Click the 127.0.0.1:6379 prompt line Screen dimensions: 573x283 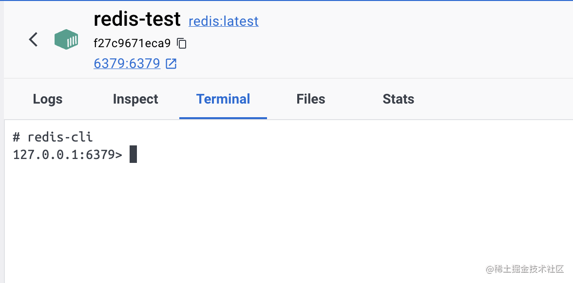point(66,154)
